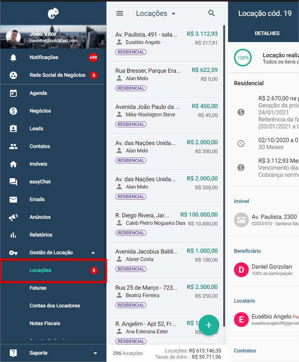
Task: Click the R$ 100.000,00 rental value
Action: pyautogui.click(x=199, y=215)
